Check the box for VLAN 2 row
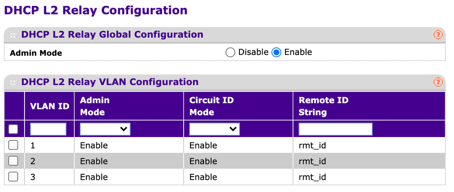 pos(13,161)
